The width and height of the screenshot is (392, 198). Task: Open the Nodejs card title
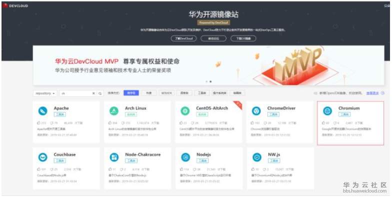tap(204, 154)
